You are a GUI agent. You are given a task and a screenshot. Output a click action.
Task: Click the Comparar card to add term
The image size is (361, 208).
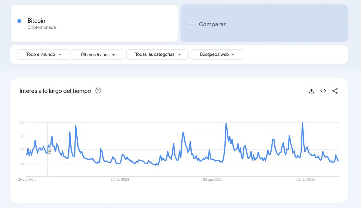click(264, 23)
